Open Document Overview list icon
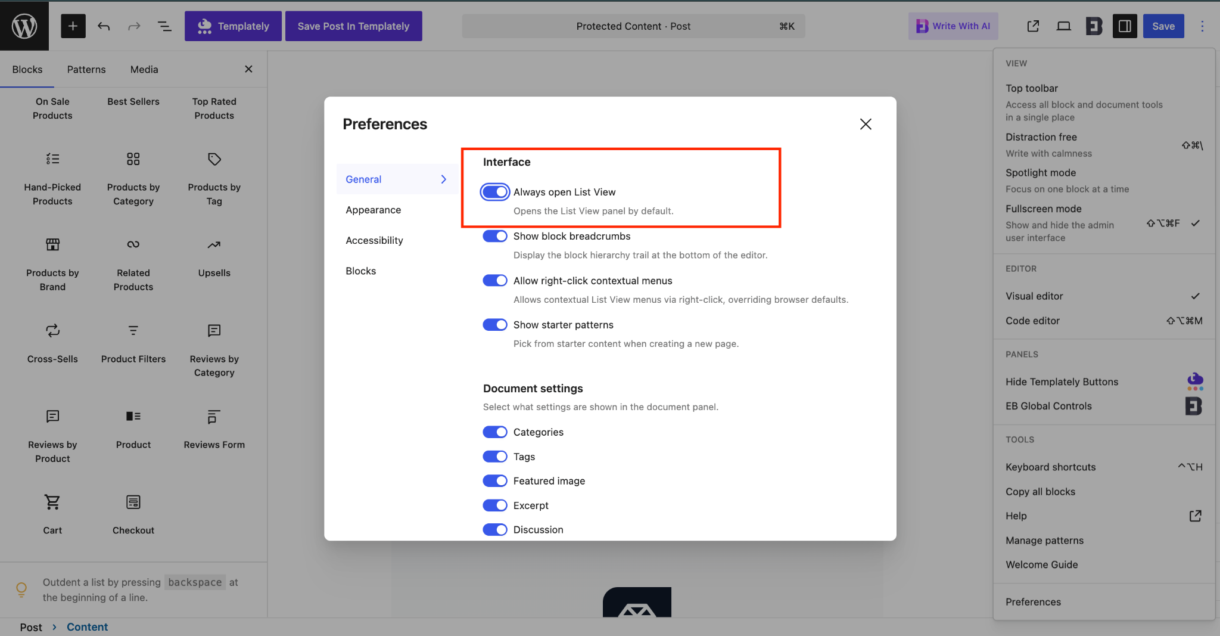 tap(164, 26)
